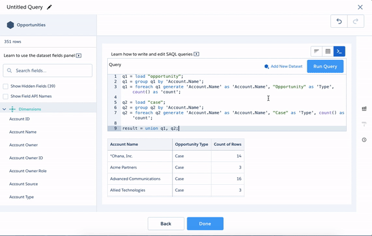Open video for dataset fields panel
The image size is (372, 236).
pyautogui.click(x=79, y=56)
